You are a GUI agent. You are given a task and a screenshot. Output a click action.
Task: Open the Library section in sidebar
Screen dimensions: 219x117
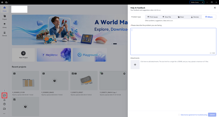pos(4,26)
